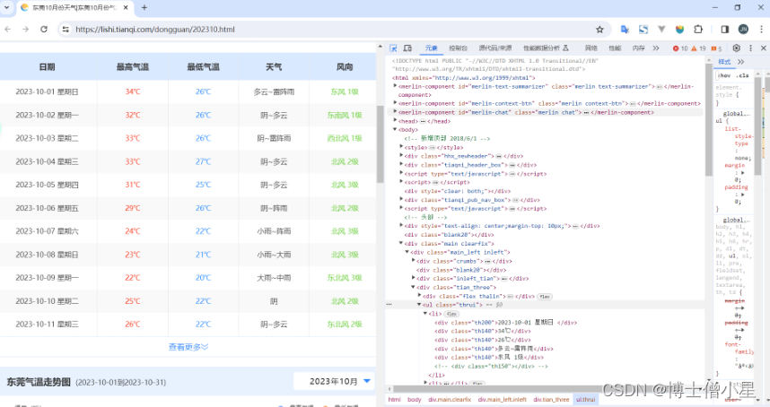Click the orange issues badge showing 5

pos(716,48)
